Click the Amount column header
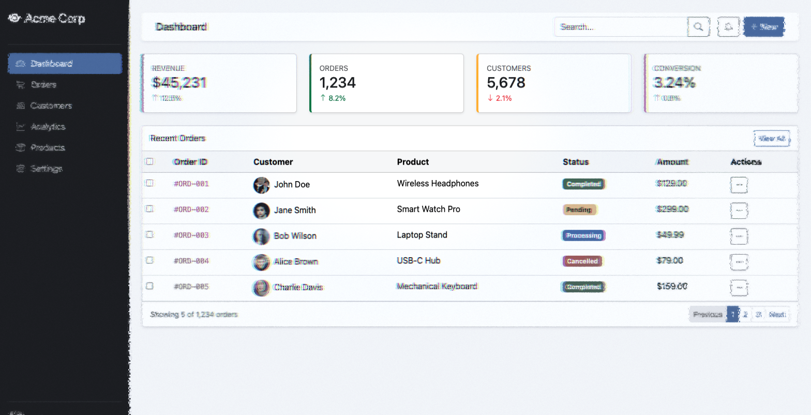The image size is (811, 415). 672,162
